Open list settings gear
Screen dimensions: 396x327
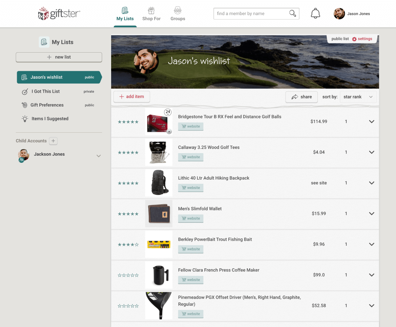click(354, 39)
